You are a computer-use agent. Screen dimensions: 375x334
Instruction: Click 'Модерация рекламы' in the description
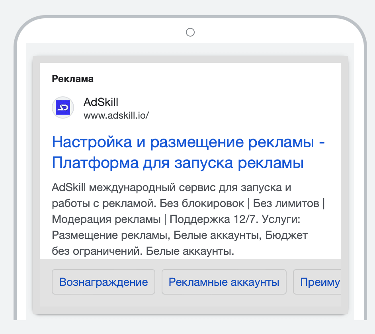106,219
